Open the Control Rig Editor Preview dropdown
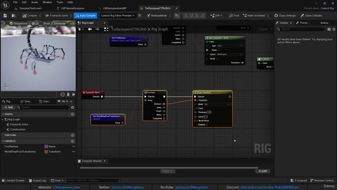The height and width of the screenshot is (190, 337). click(x=118, y=15)
